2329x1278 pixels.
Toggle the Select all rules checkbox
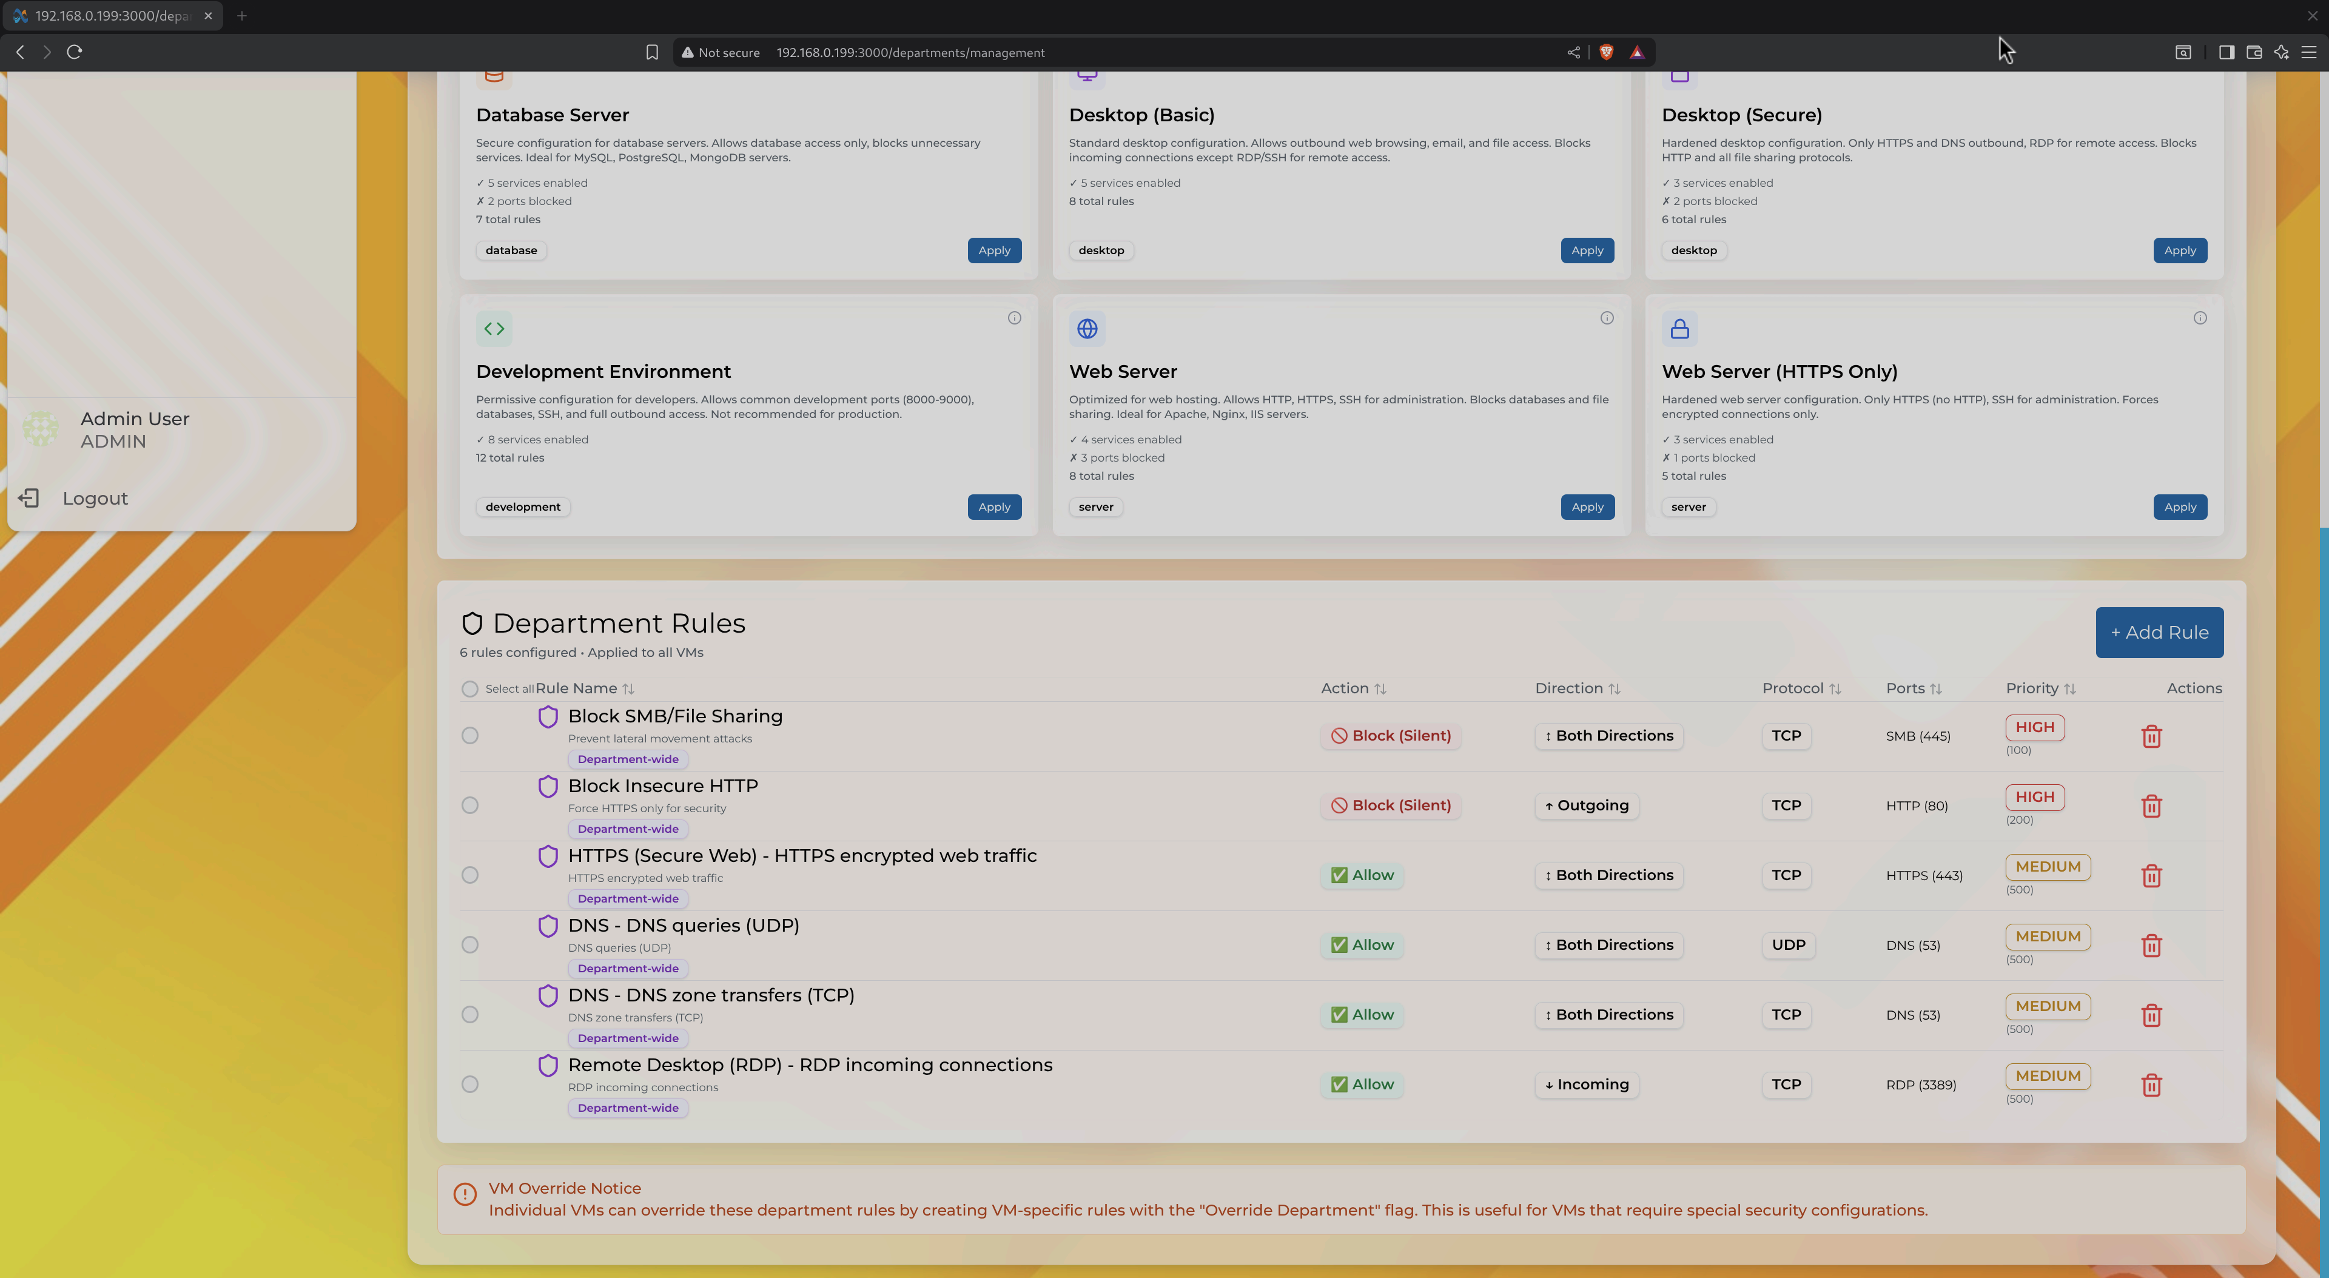coord(469,689)
